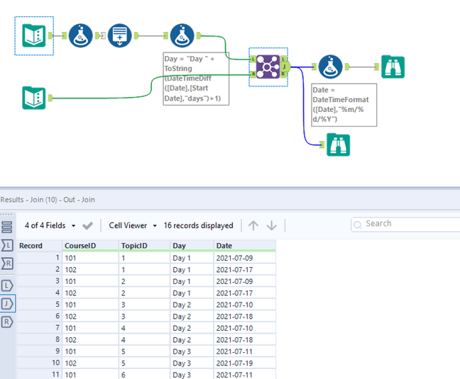Select the DateTimeFormat annotation box

click(x=344, y=105)
